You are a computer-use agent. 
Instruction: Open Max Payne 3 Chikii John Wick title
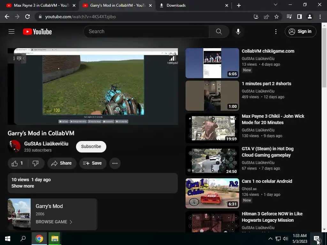click(x=273, y=119)
